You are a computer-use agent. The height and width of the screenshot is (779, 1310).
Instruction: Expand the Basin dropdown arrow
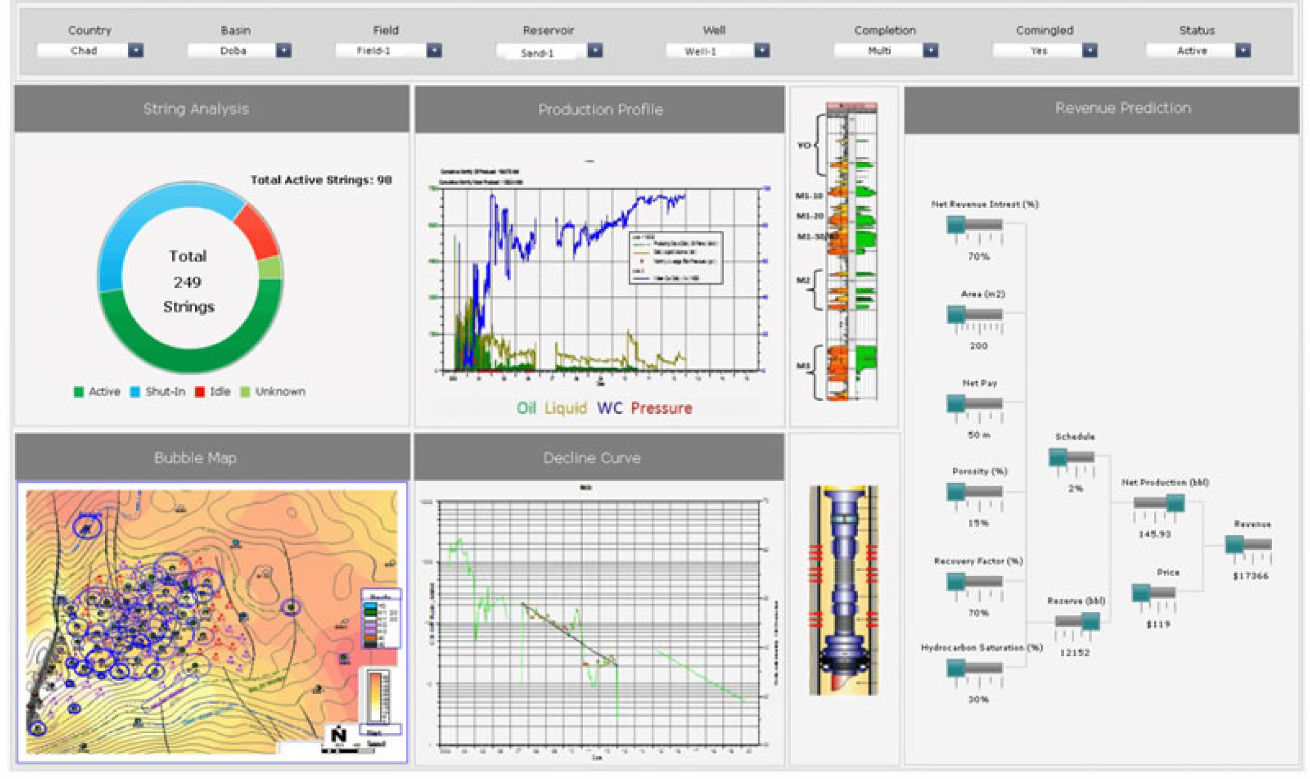coord(283,51)
